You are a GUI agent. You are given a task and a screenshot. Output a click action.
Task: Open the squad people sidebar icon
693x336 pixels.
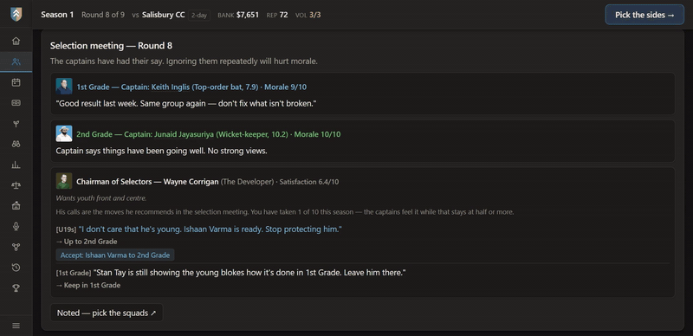tap(16, 61)
